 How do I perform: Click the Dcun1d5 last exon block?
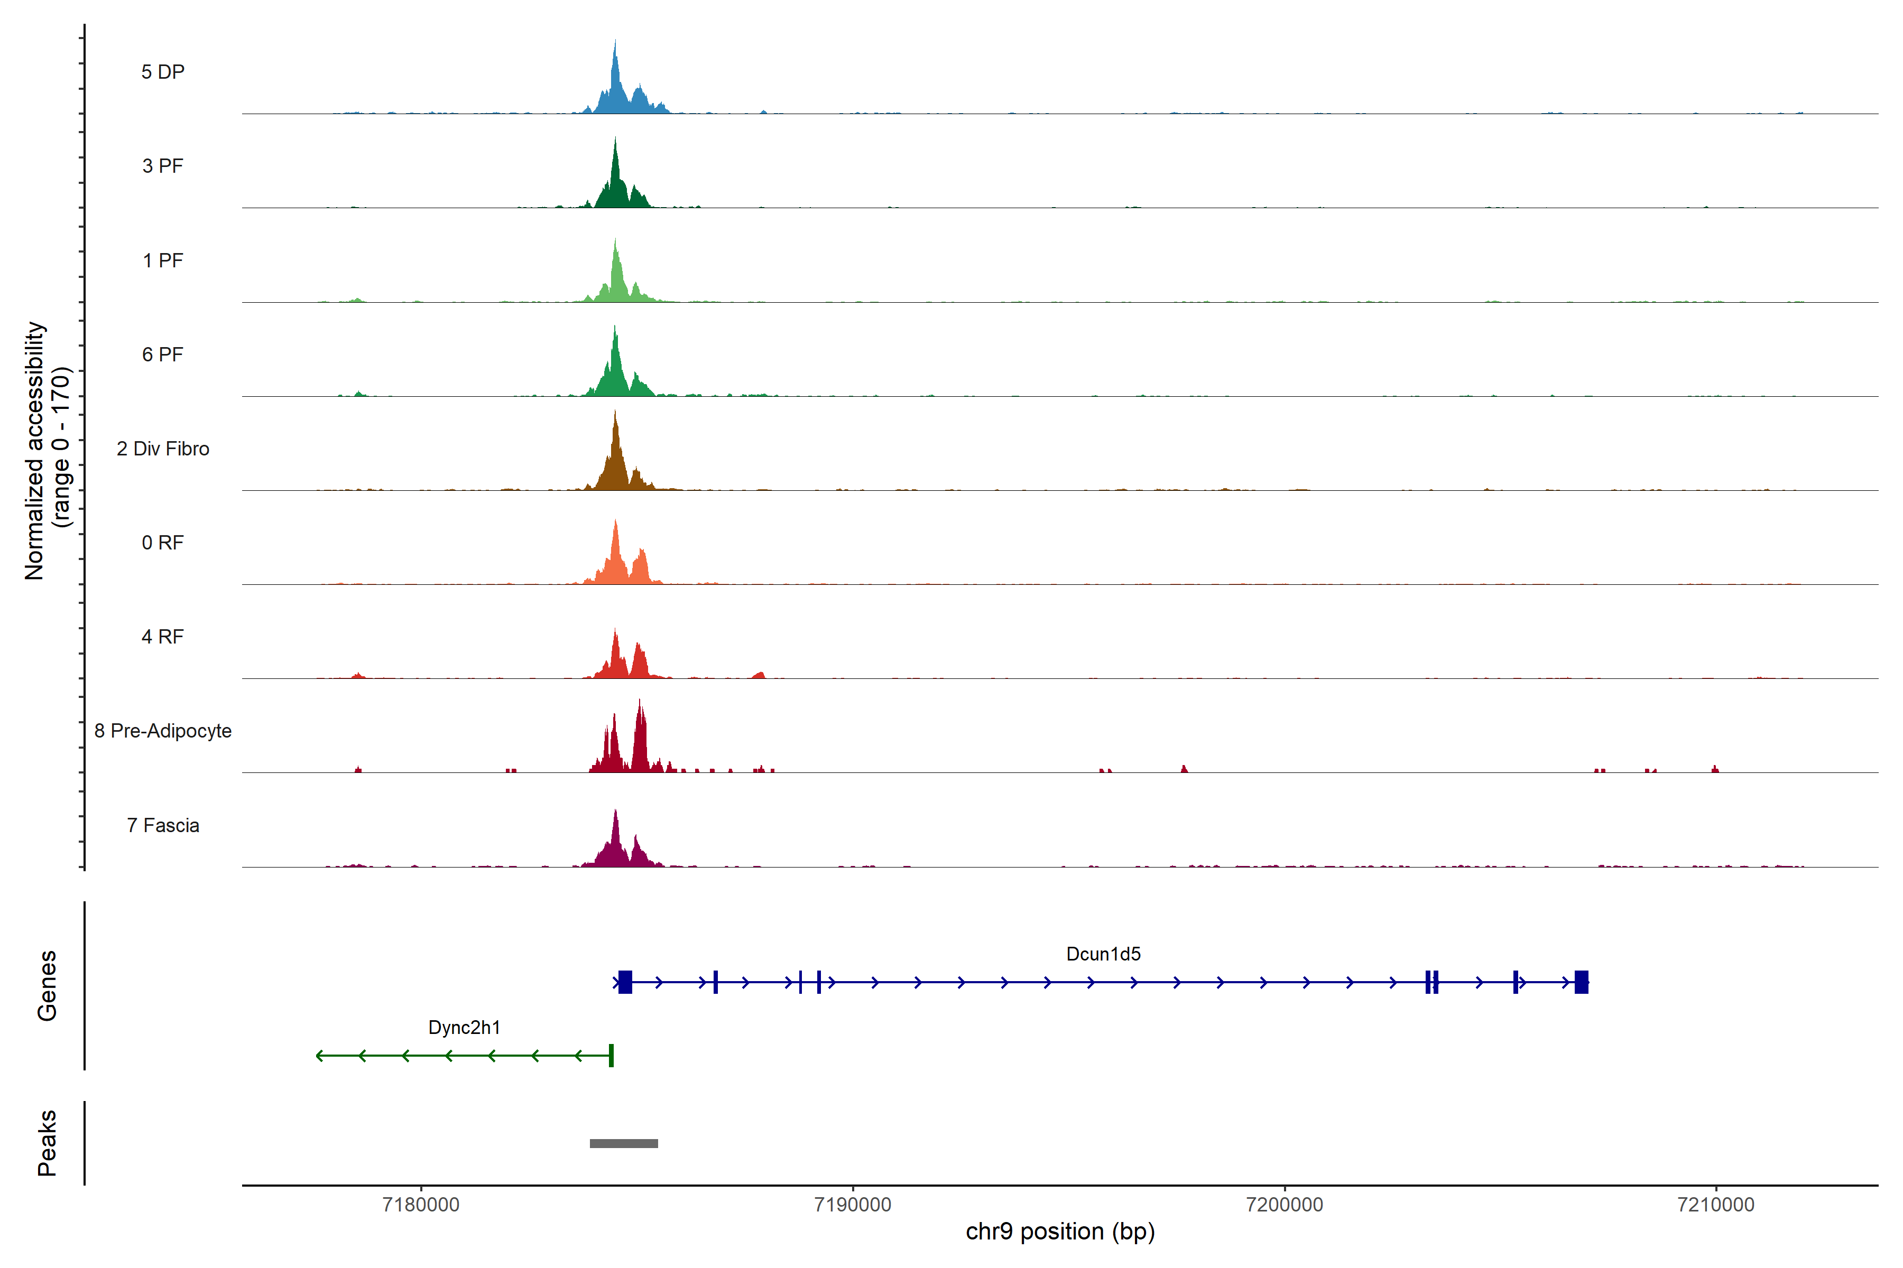click(1581, 982)
